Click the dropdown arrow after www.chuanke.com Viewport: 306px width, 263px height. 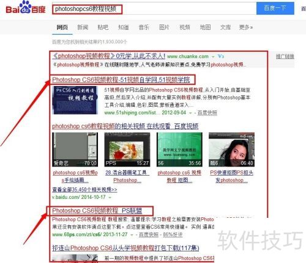coord(213,57)
